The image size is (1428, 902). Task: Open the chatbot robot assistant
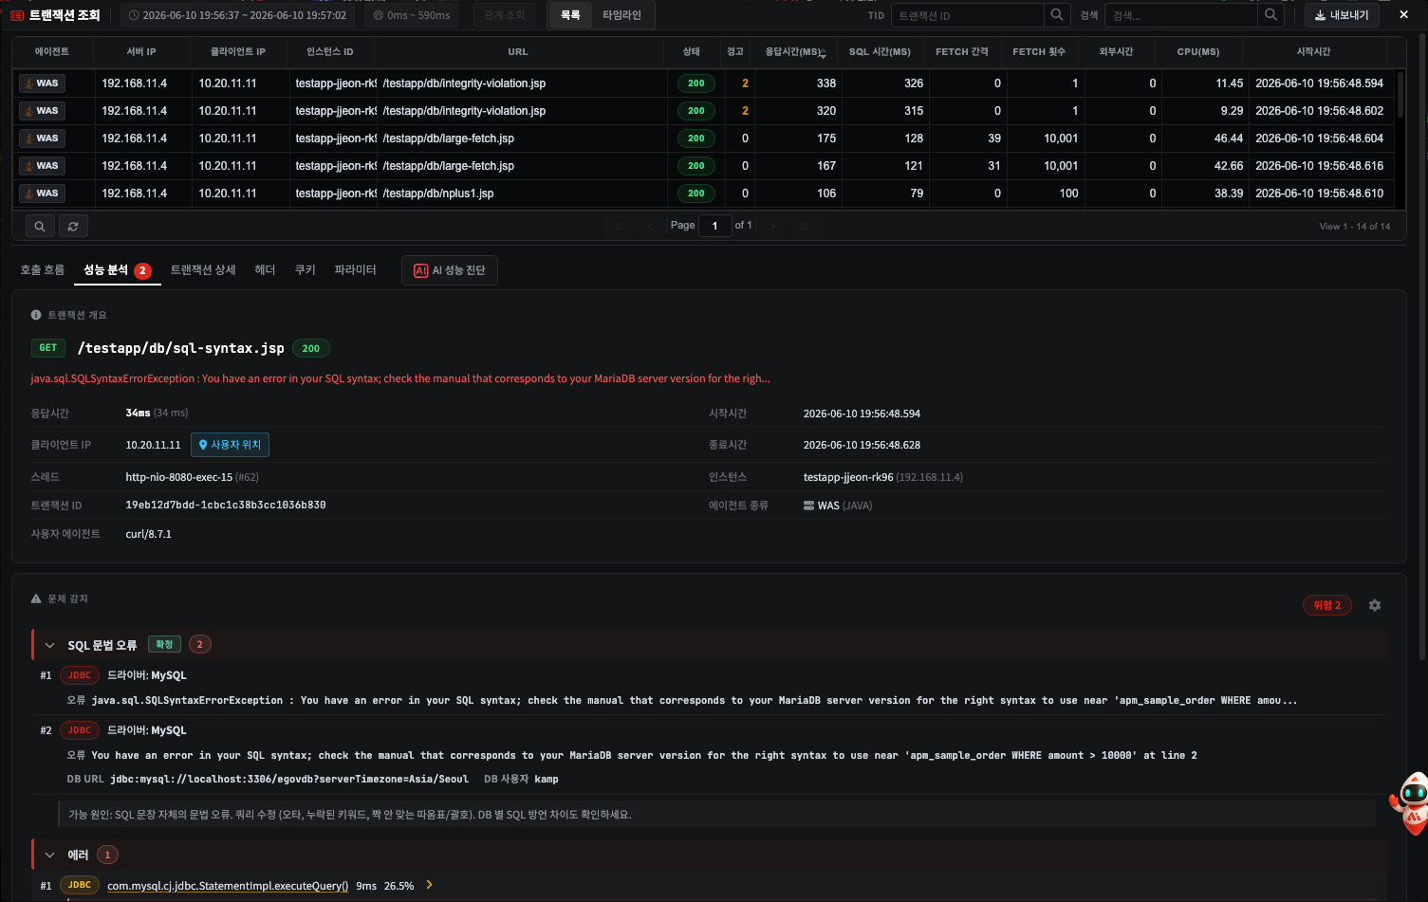pyautogui.click(x=1410, y=803)
